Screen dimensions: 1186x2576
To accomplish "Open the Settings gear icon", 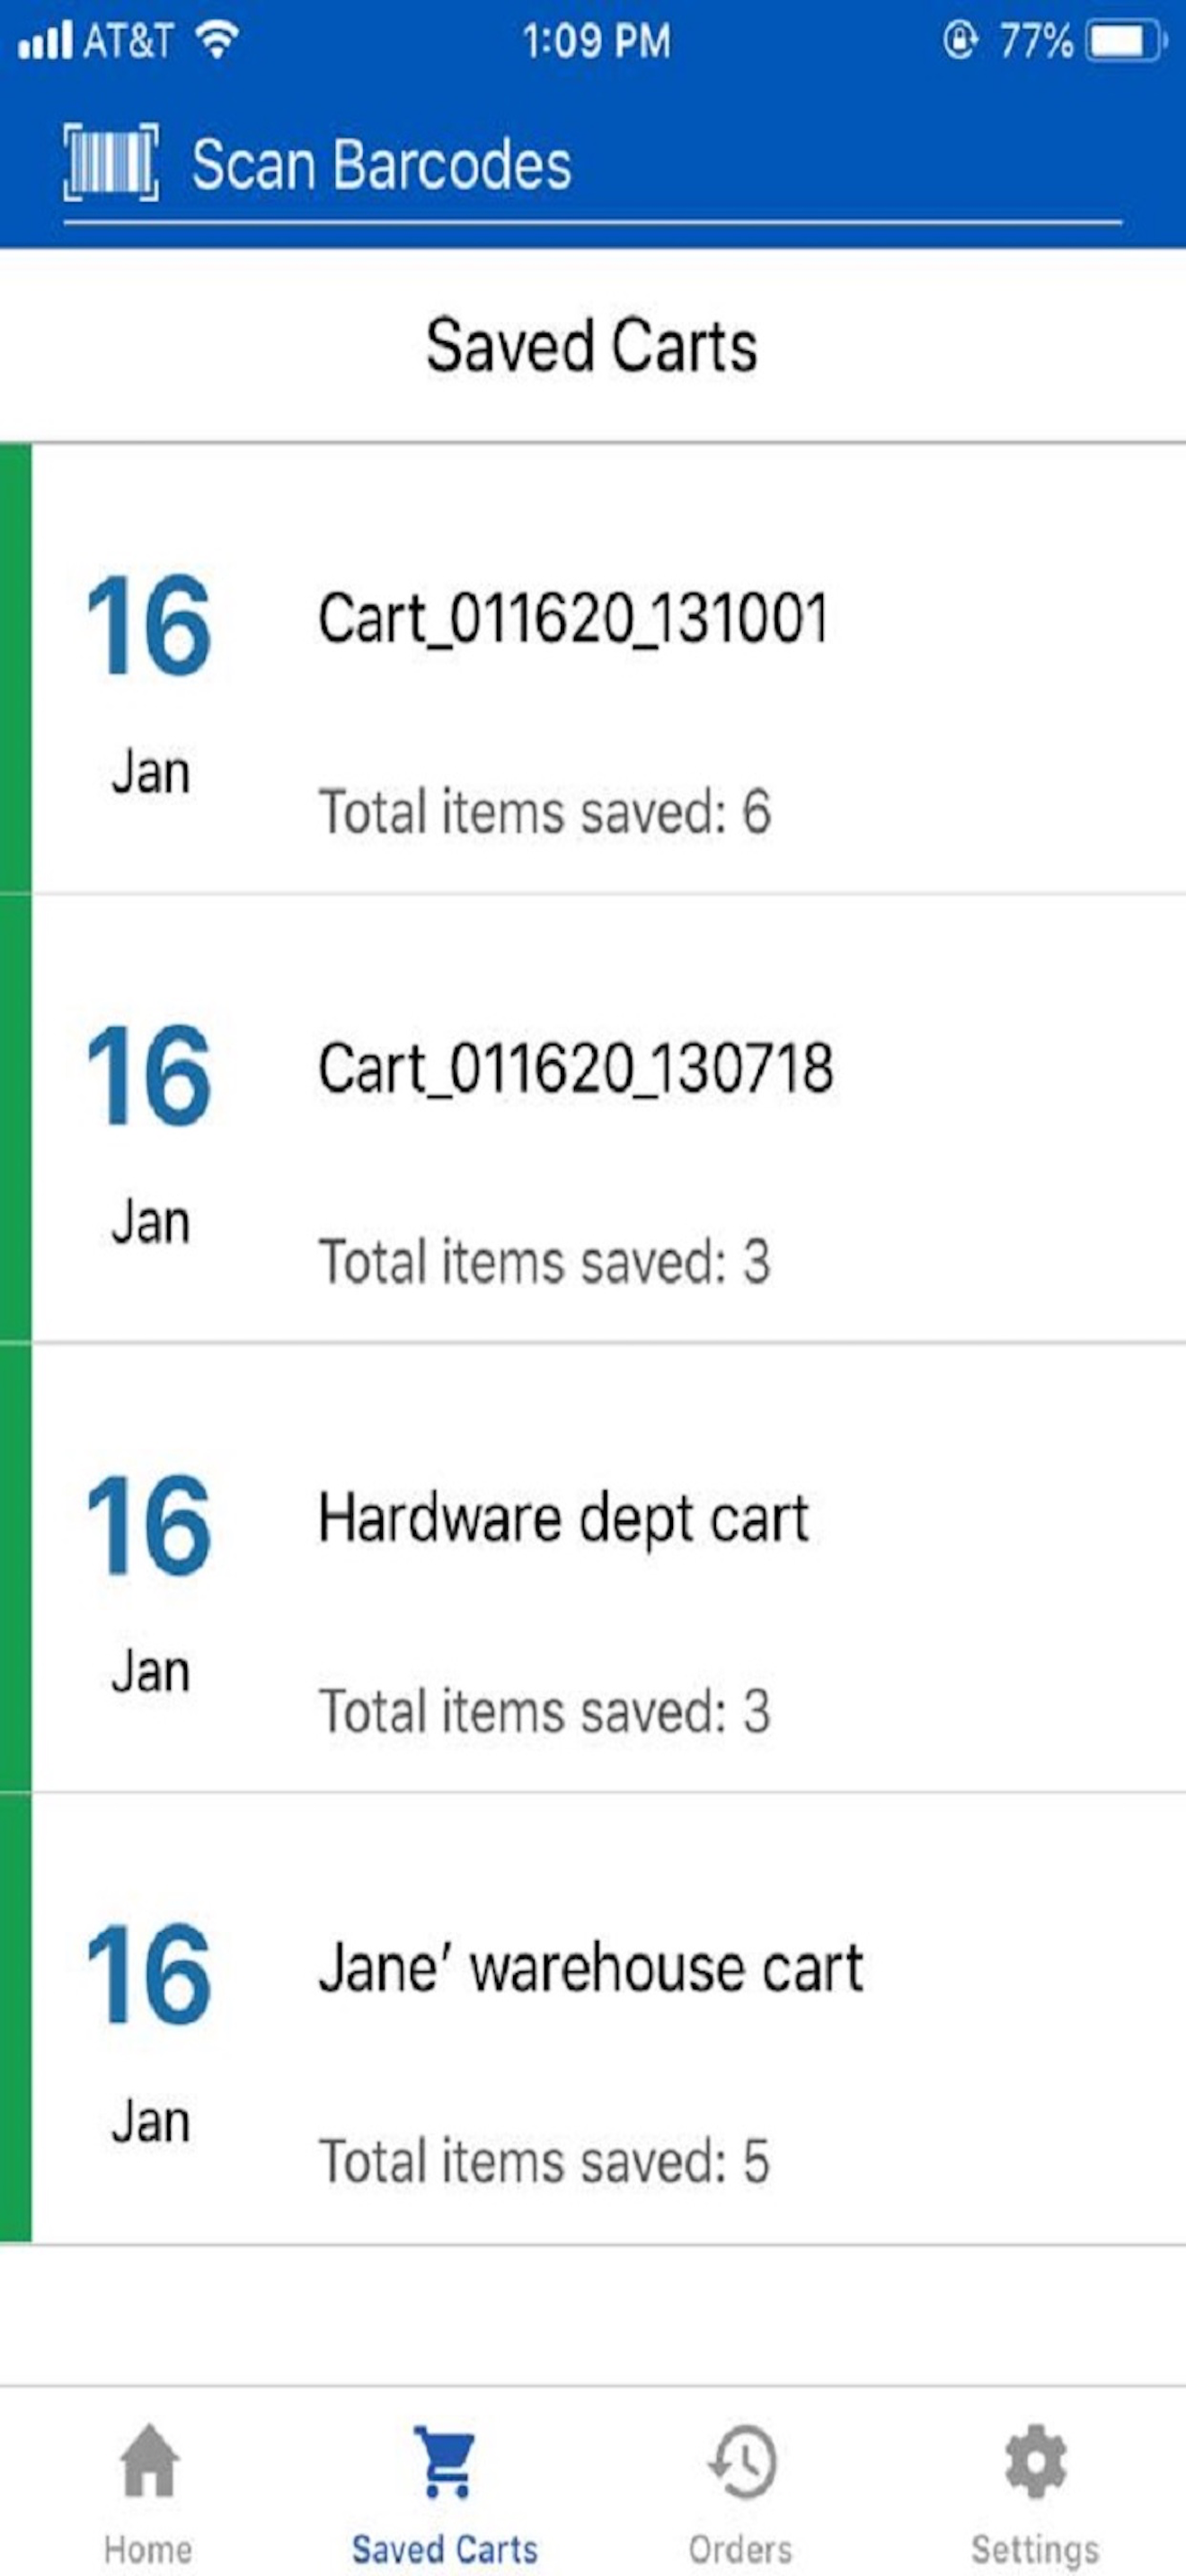I will pos(1036,2461).
